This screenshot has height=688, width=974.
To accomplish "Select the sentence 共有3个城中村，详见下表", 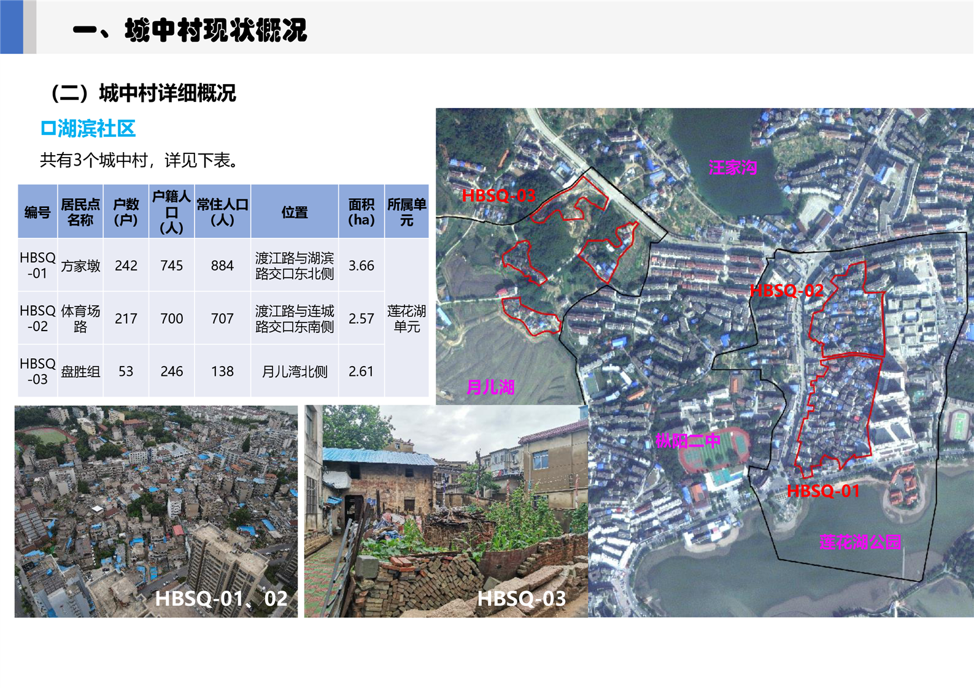I will point(139,160).
